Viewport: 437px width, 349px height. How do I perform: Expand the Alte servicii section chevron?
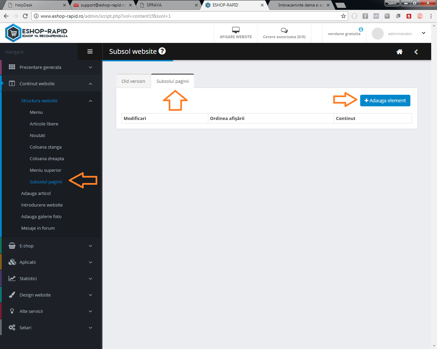click(90, 311)
